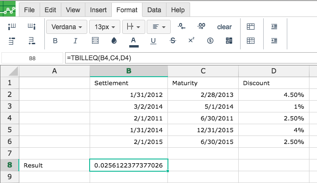Click the formula bar with TBILLEQ formula
The height and width of the screenshot is (183, 317).
[x=191, y=58]
